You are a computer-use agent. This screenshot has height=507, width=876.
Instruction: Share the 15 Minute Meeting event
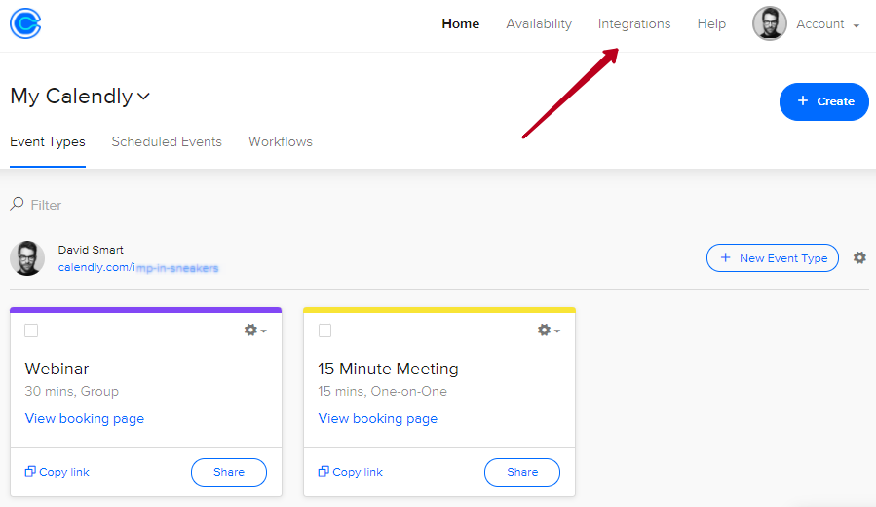522,472
